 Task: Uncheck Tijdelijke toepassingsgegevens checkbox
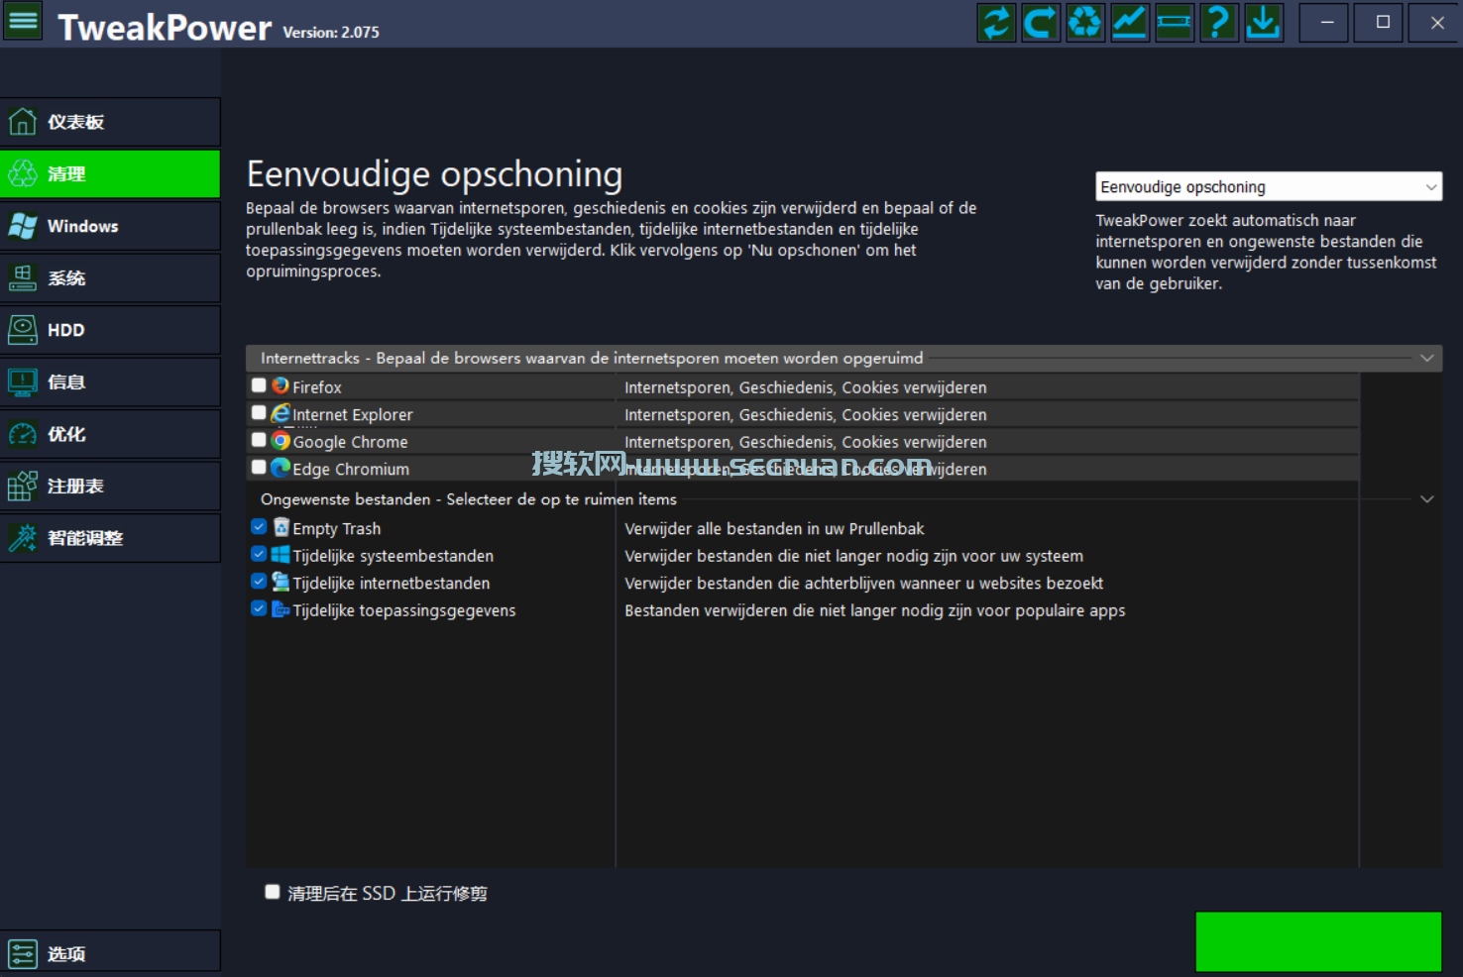point(259,608)
